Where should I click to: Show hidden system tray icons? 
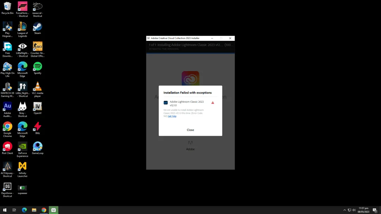tap(345, 210)
